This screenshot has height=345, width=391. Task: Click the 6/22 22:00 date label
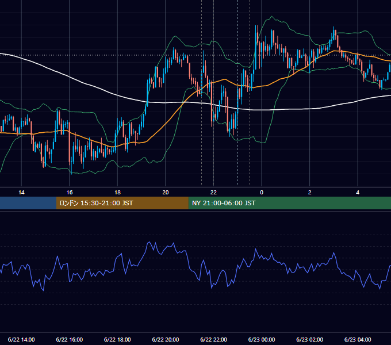coord(214,339)
